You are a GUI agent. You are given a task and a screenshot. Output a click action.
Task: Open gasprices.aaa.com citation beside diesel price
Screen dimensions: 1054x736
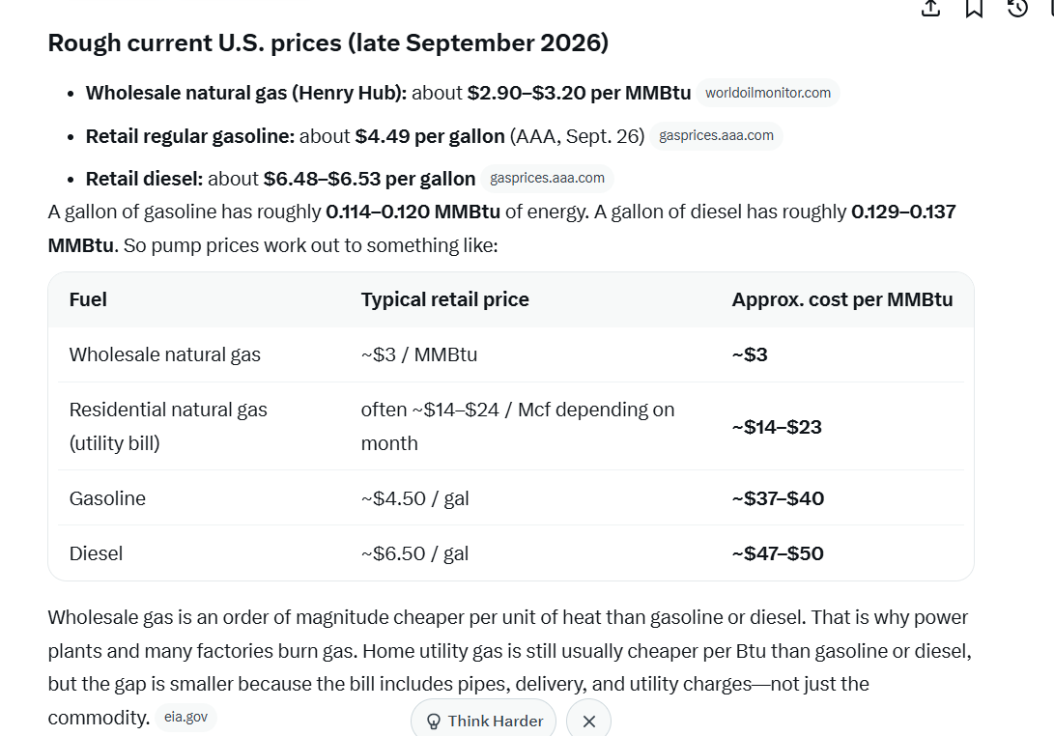547,178
